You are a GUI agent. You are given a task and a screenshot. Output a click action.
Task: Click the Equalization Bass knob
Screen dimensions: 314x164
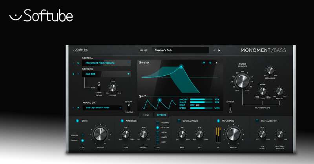[x=182, y=134]
